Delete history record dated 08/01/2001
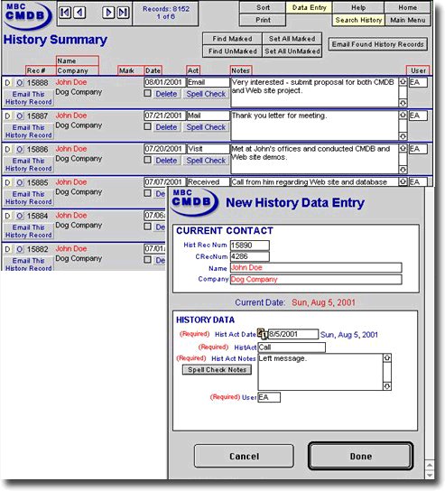 pyautogui.click(x=166, y=94)
